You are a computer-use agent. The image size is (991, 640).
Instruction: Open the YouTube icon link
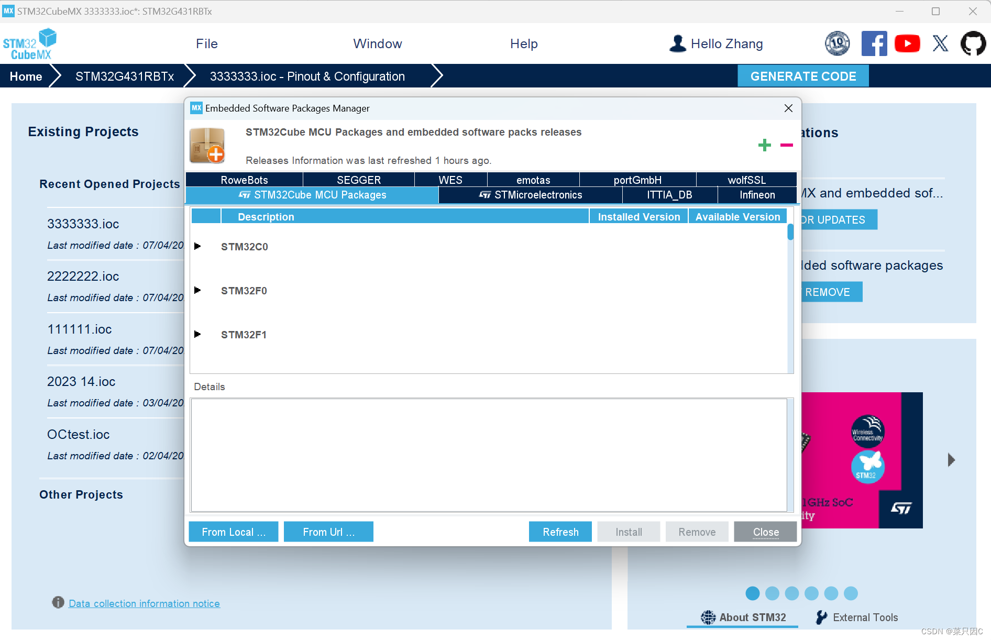coord(907,43)
